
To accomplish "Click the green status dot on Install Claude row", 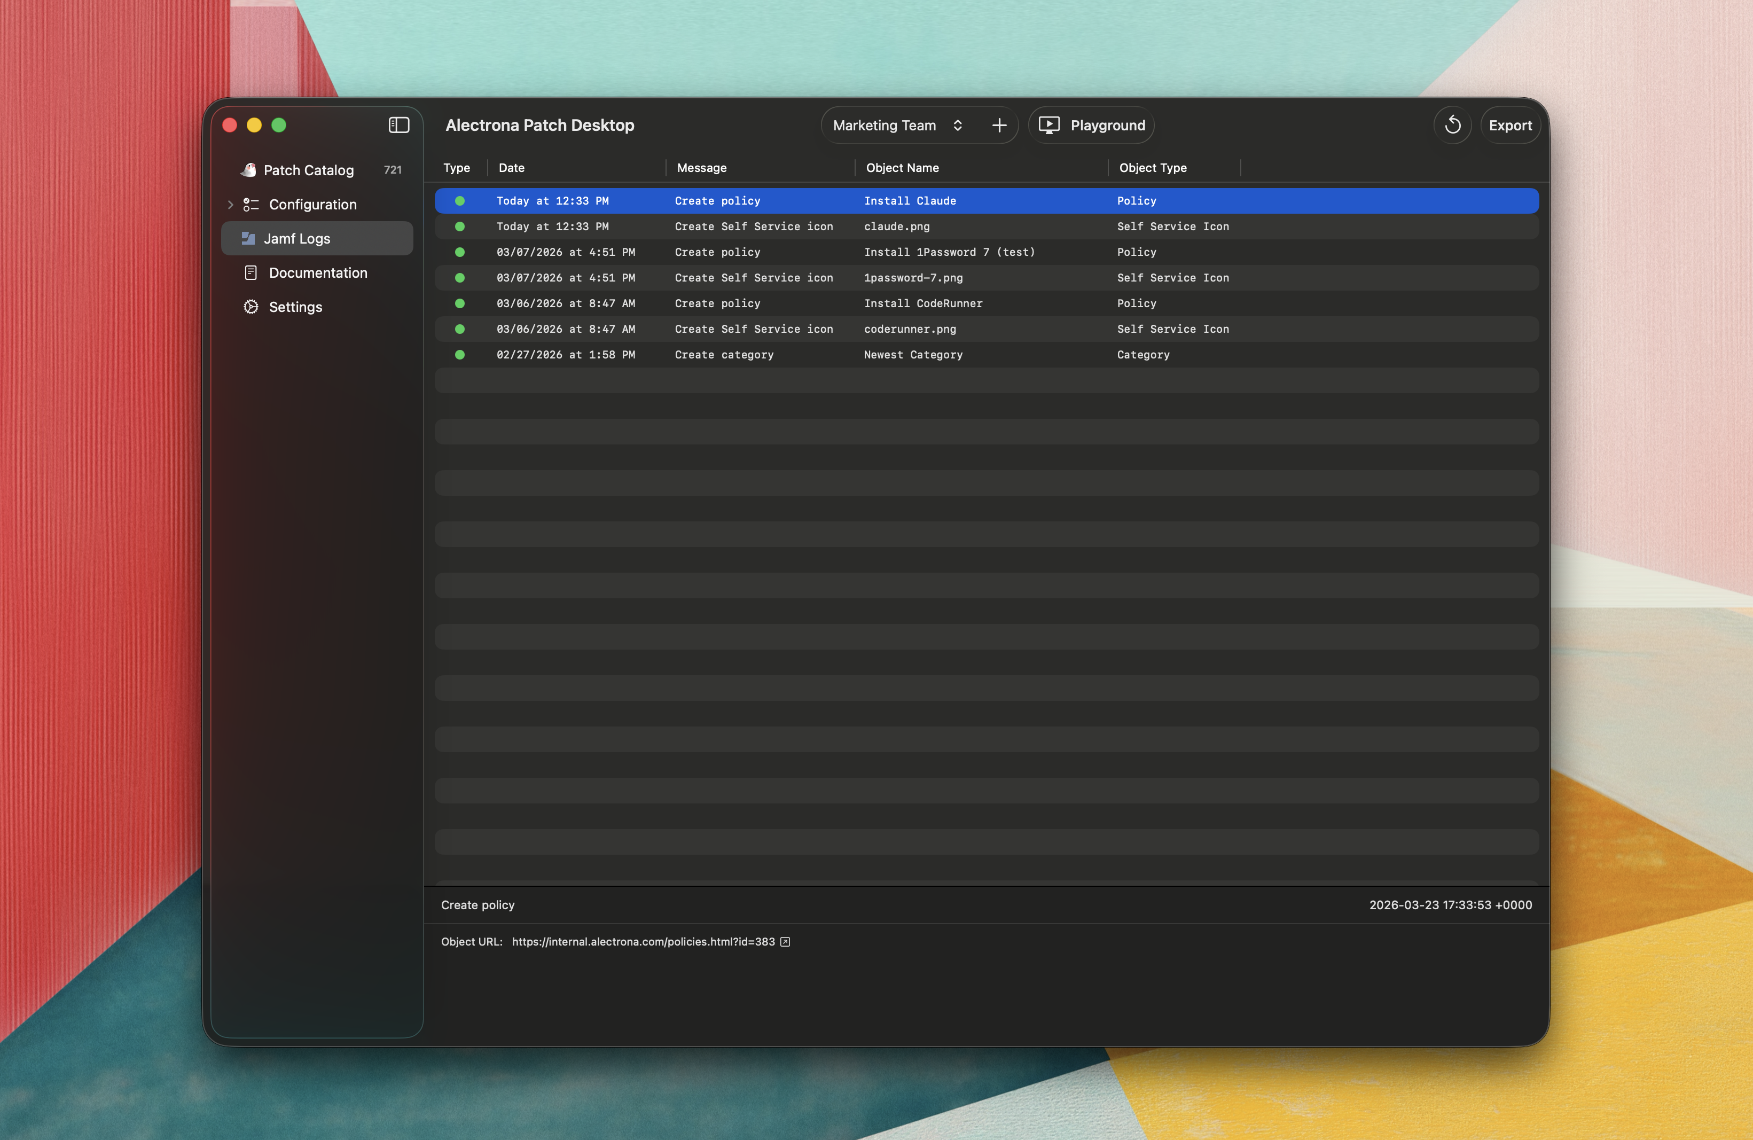I will pos(460,200).
